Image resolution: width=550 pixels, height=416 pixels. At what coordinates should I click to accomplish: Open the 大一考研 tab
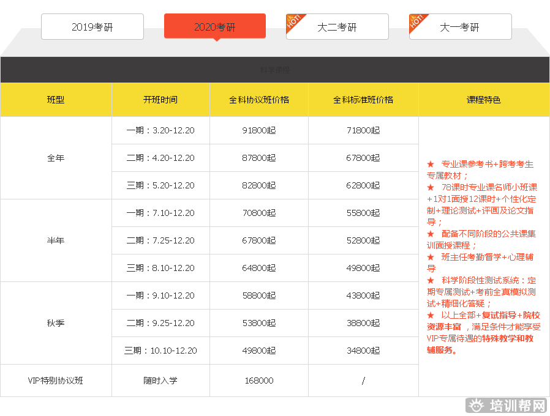coord(460,27)
